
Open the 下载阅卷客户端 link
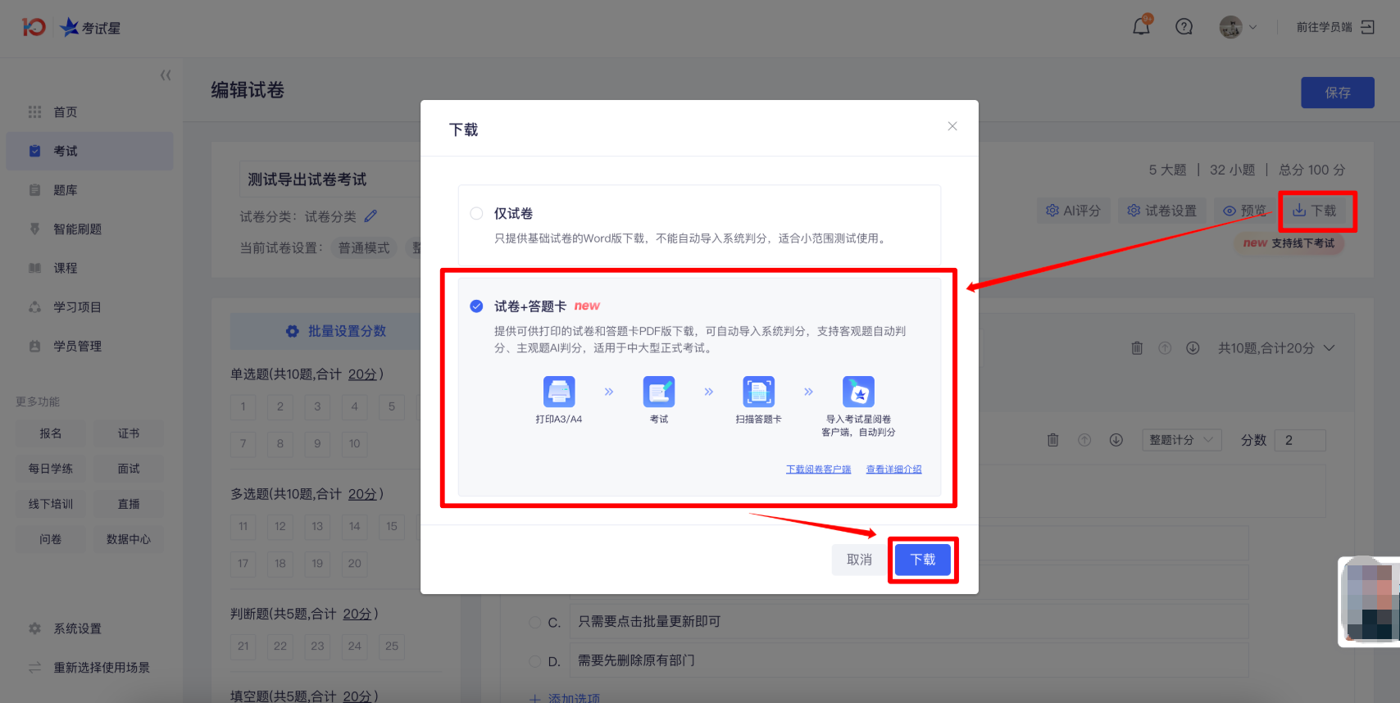point(818,469)
